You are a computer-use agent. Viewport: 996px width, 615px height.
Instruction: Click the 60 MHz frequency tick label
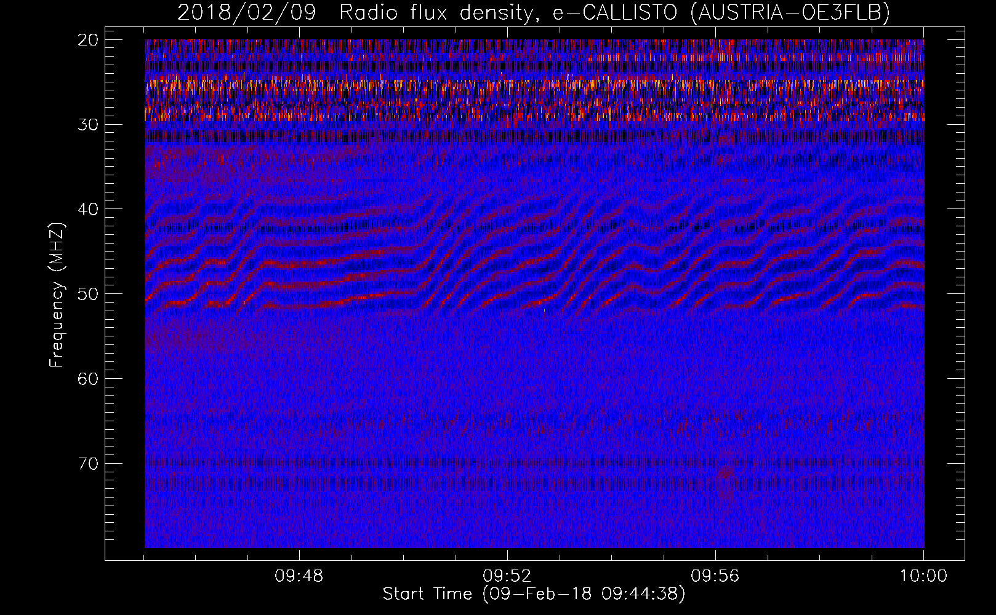point(89,378)
